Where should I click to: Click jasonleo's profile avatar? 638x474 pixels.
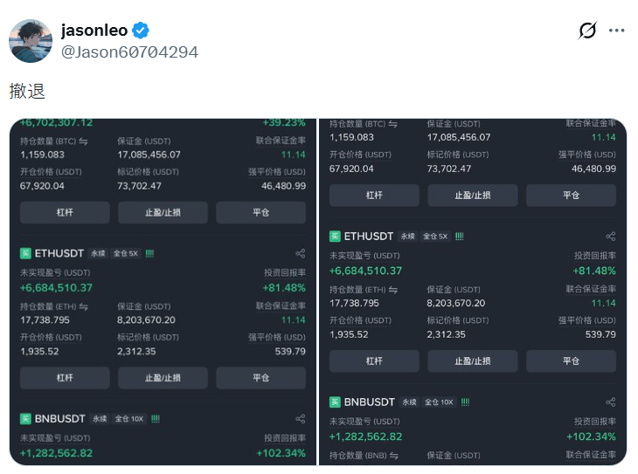[x=30, y=40]
